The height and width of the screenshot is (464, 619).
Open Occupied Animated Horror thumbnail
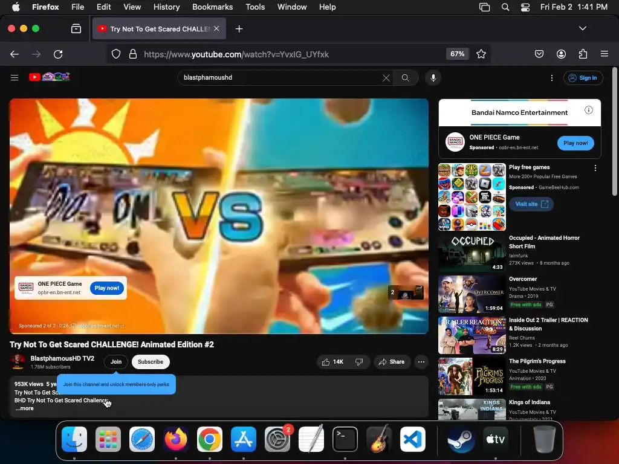pyautogui.click(x=472, y=253)
